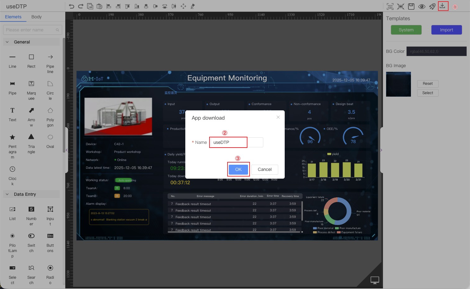Click the paste clipboard icon in toolbar

(99, 6)
